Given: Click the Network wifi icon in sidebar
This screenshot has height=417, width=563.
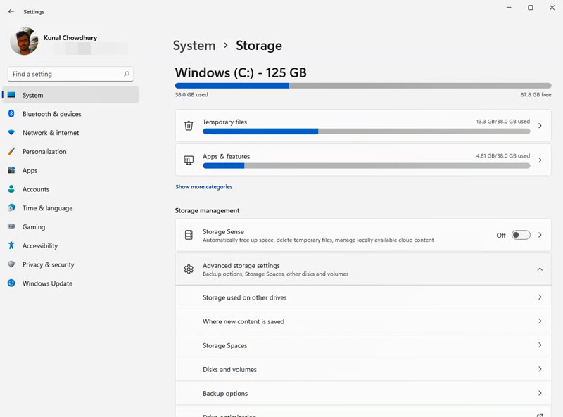Looking at the screenshot, I should (x=11, y=132).
